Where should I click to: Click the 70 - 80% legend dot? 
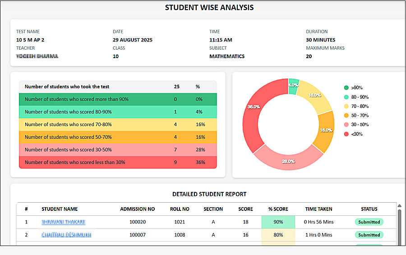346,106
